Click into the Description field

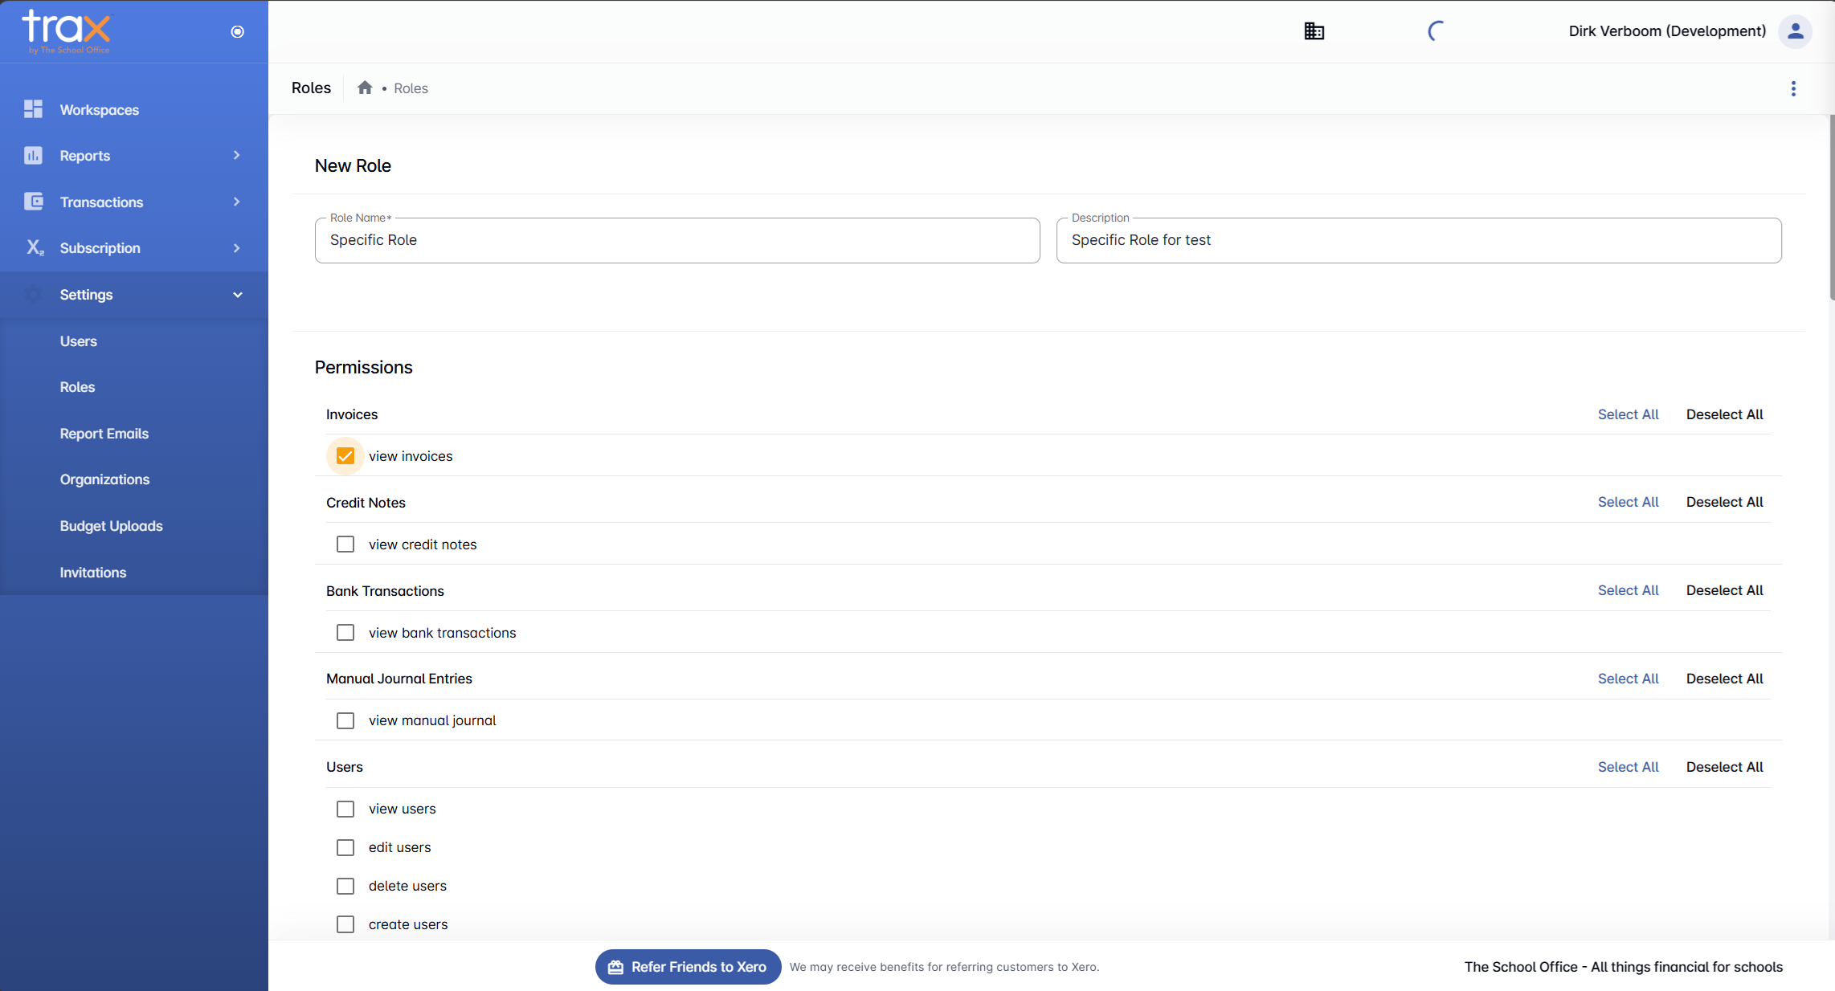click(x=1419, y=240)
